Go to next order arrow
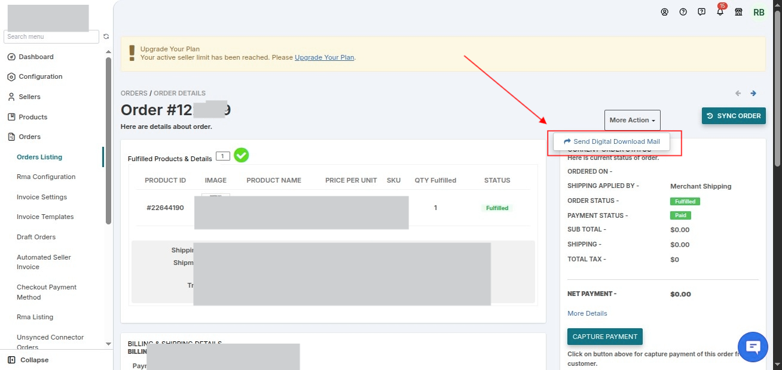The width and height of the screenshot is (782, 370). pyautogui.click(x=753, y=93)
